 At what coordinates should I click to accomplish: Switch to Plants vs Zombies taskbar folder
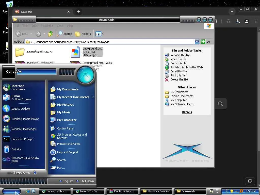[156, 191]
